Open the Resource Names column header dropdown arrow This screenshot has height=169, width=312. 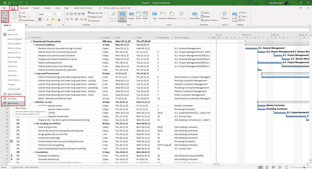coord(209,38)
